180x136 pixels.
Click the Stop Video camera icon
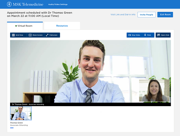click(x=130, y=35)
